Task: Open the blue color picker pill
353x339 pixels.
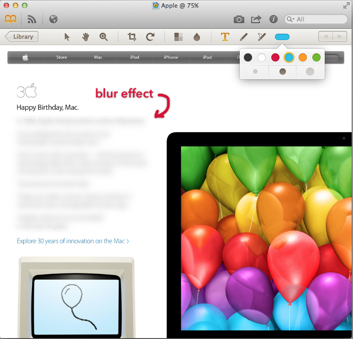Action: point(282,37)
